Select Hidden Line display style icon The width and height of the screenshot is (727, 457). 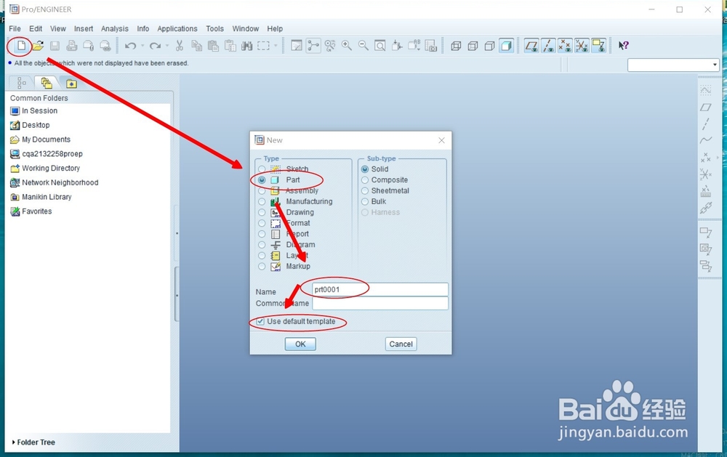coord(473,46)
